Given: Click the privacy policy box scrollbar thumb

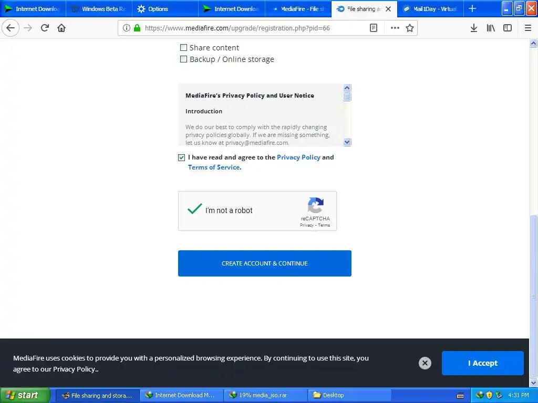Looking at the screenshot, I should (347, 97).
